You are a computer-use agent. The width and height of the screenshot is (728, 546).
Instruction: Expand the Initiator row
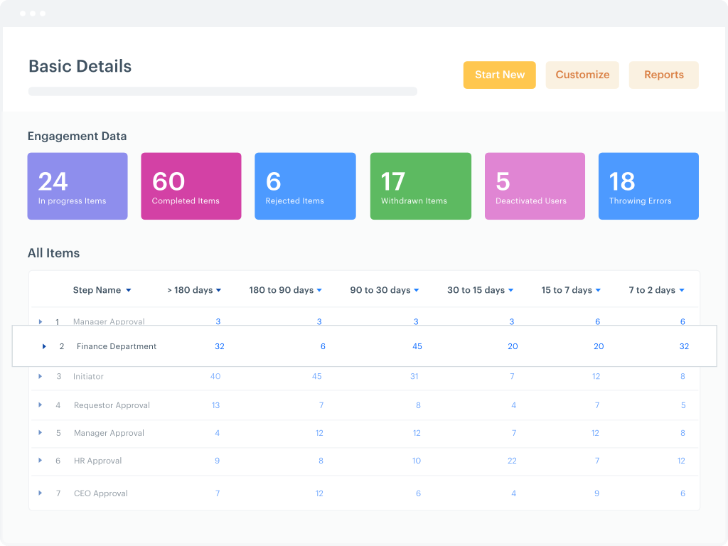[x=41, y=376]
